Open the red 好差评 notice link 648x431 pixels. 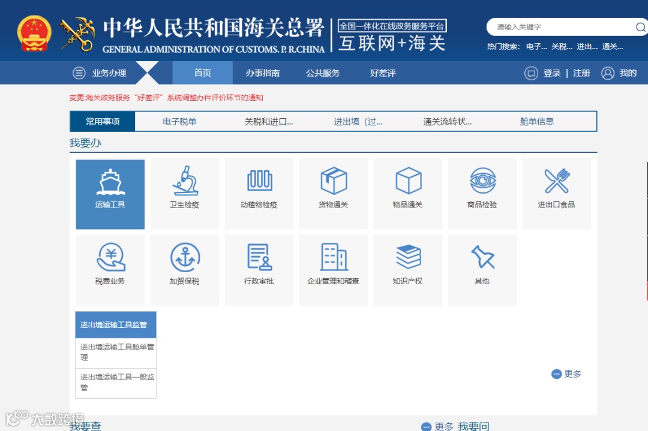(166, 98)
